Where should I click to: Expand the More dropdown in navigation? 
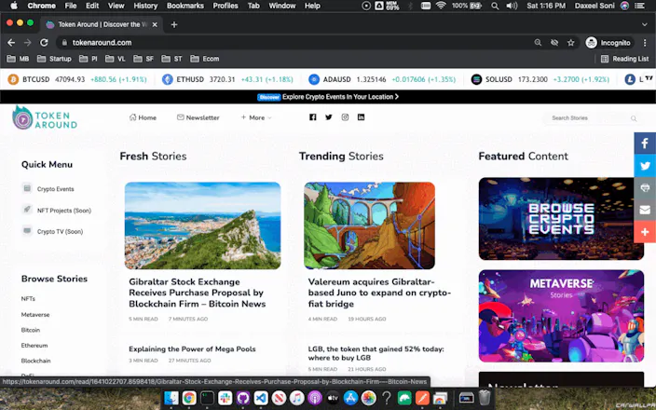point(256,118)
